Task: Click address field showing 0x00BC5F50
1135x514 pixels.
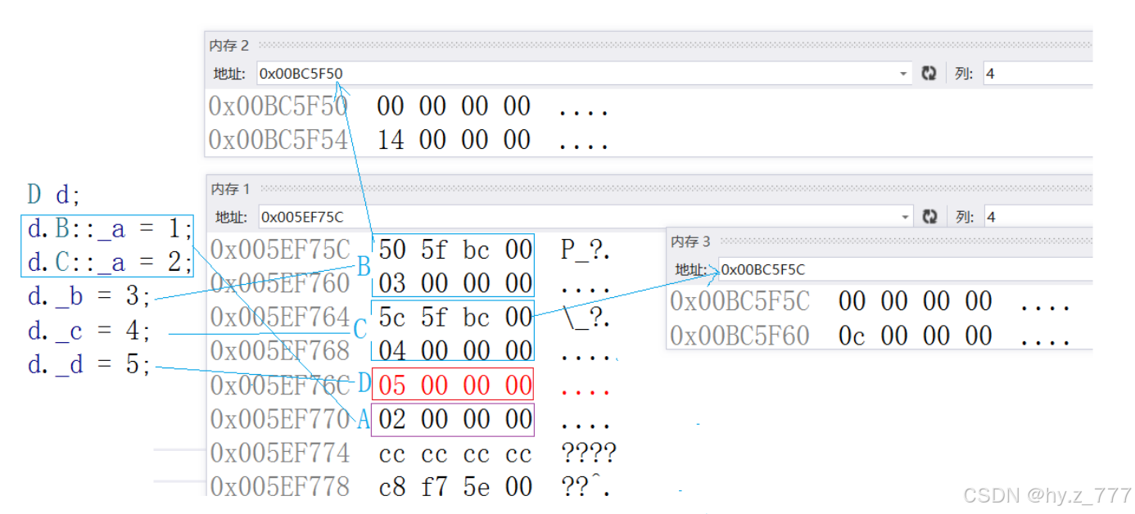Action: 584,74
